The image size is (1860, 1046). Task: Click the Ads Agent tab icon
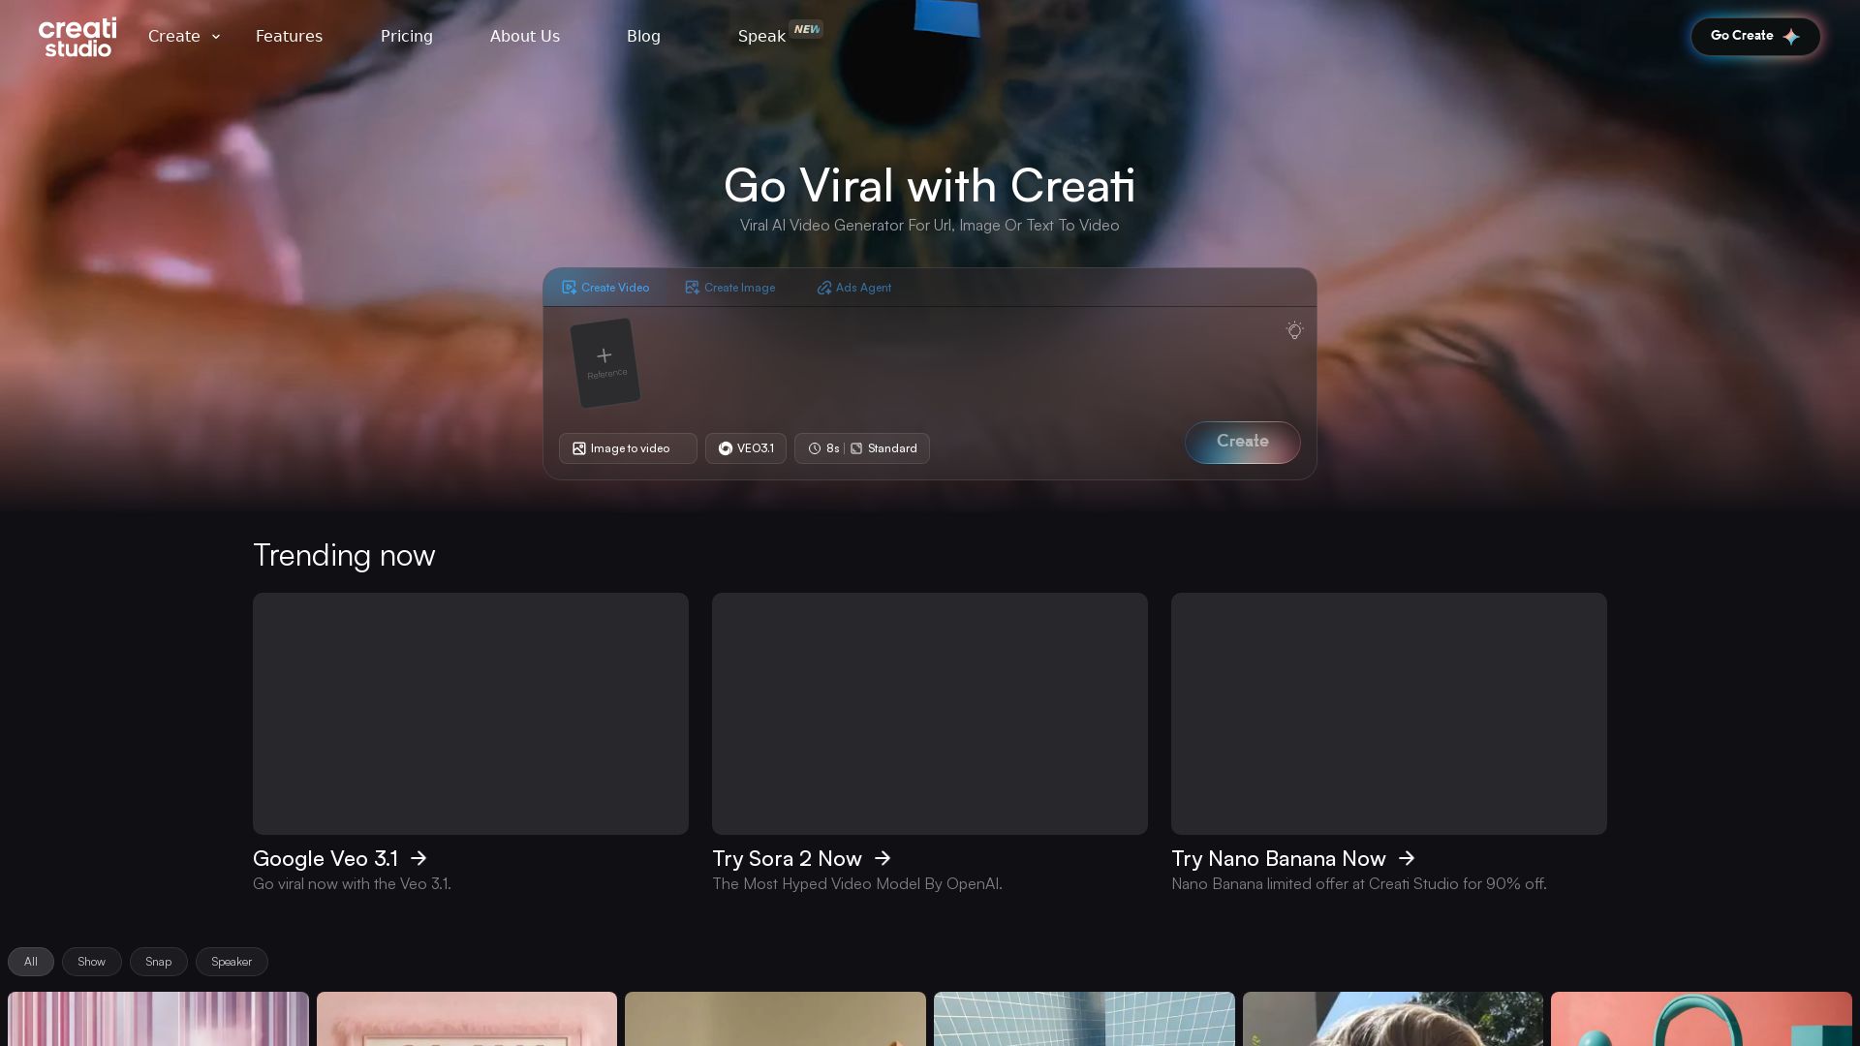[823, 288]
